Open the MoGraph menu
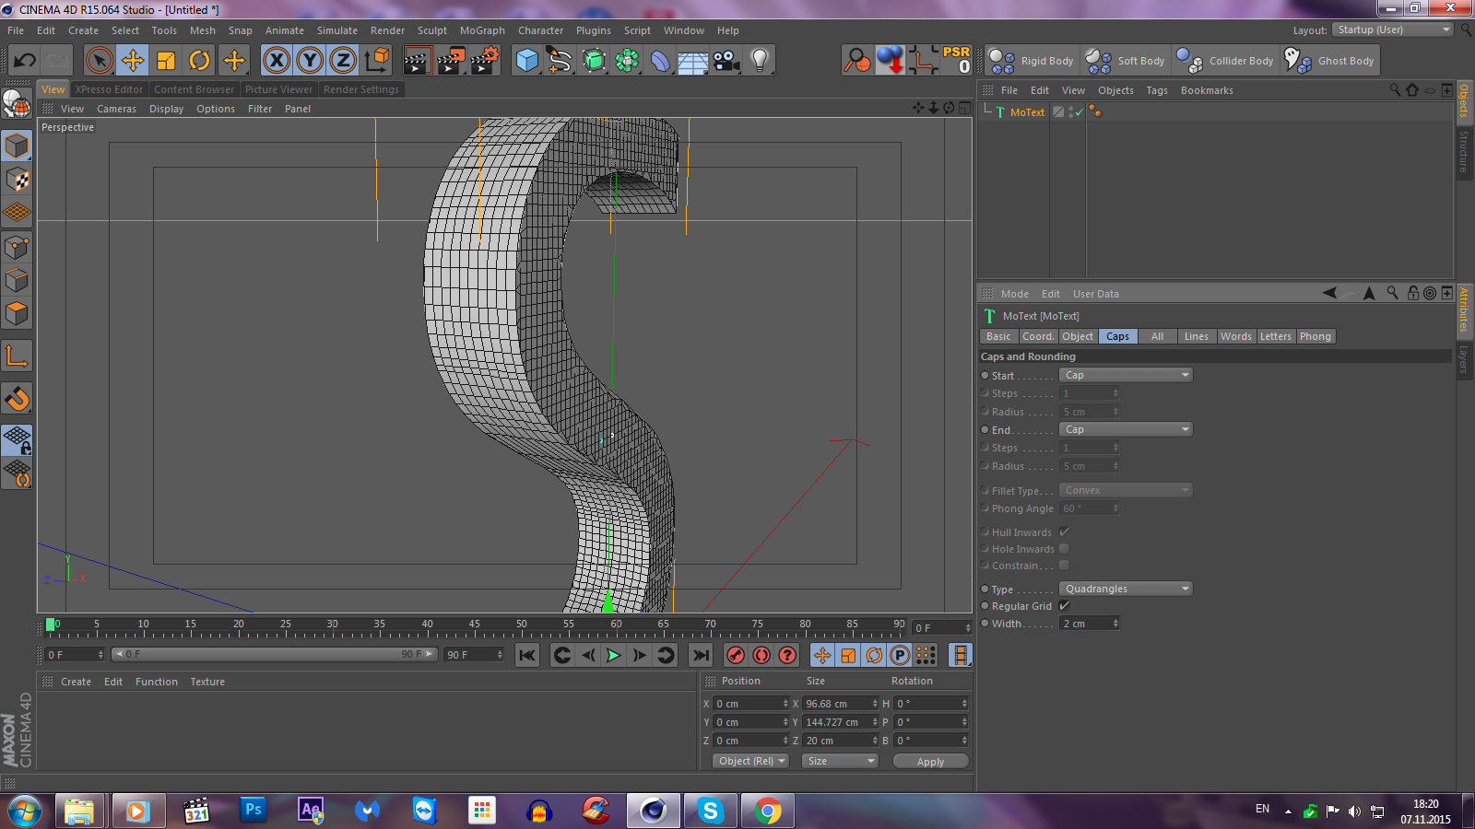The image size is (1475, 829). [x=482, y=30]
